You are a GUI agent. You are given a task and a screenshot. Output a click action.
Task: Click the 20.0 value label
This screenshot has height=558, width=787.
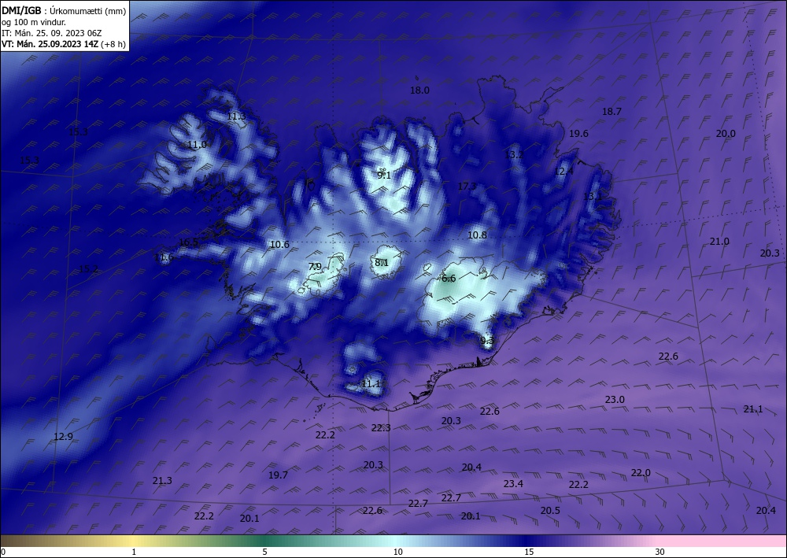[726, 134]
